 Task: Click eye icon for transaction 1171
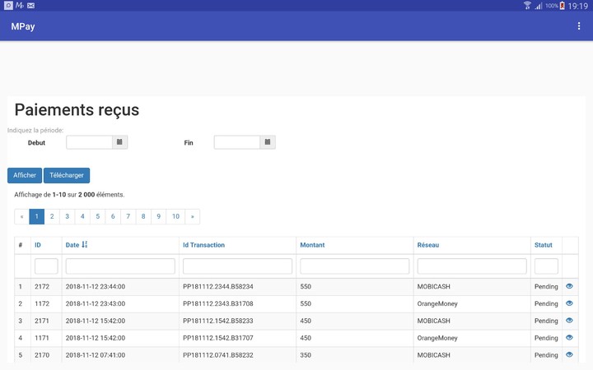click(x=569, y=338)
